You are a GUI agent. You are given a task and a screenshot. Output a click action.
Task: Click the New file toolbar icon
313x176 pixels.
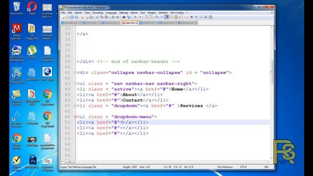63,17
